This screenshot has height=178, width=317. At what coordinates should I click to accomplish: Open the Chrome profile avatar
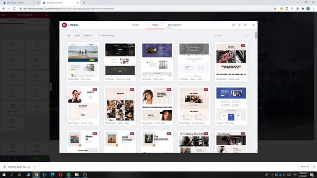click(x=308, y=9)
